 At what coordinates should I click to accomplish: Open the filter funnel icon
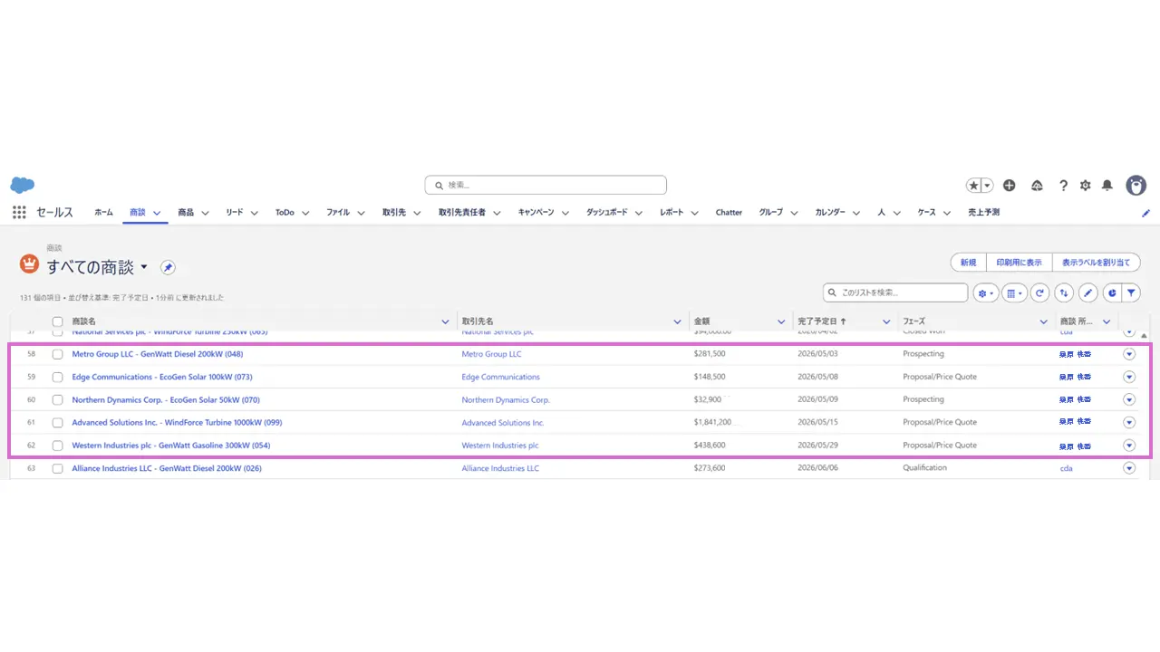1131,293
